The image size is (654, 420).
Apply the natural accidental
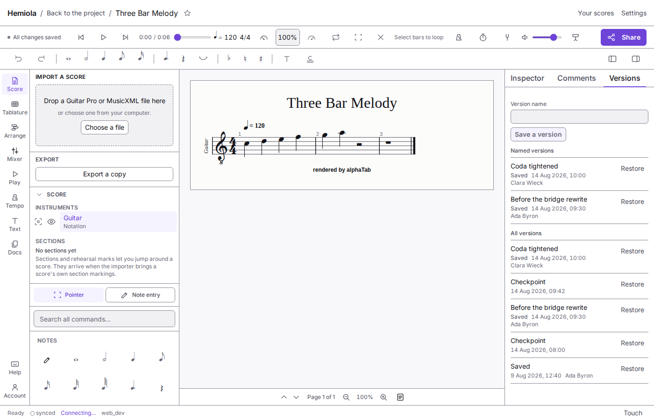coord(245,59)
